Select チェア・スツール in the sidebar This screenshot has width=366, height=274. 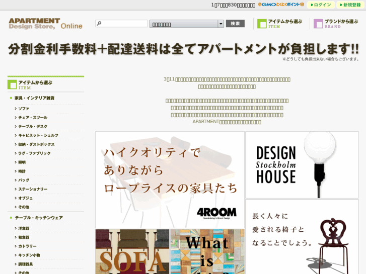(x=33, y=118)
